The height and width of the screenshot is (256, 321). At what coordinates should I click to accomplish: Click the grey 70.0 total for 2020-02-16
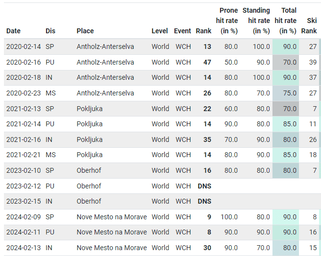pyautogui.click(x=290, y=62)
